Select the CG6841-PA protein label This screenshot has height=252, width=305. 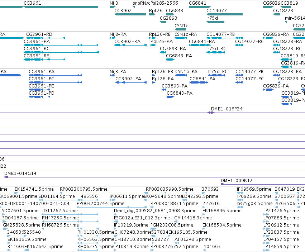(x=202, y=79)
